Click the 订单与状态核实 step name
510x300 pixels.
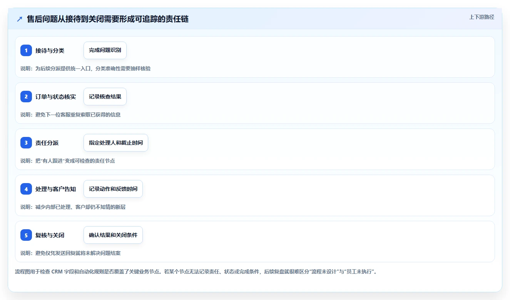(55, 97)
